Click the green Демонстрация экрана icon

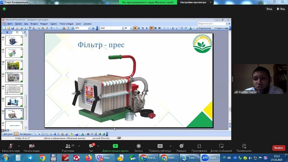[116, 146]
